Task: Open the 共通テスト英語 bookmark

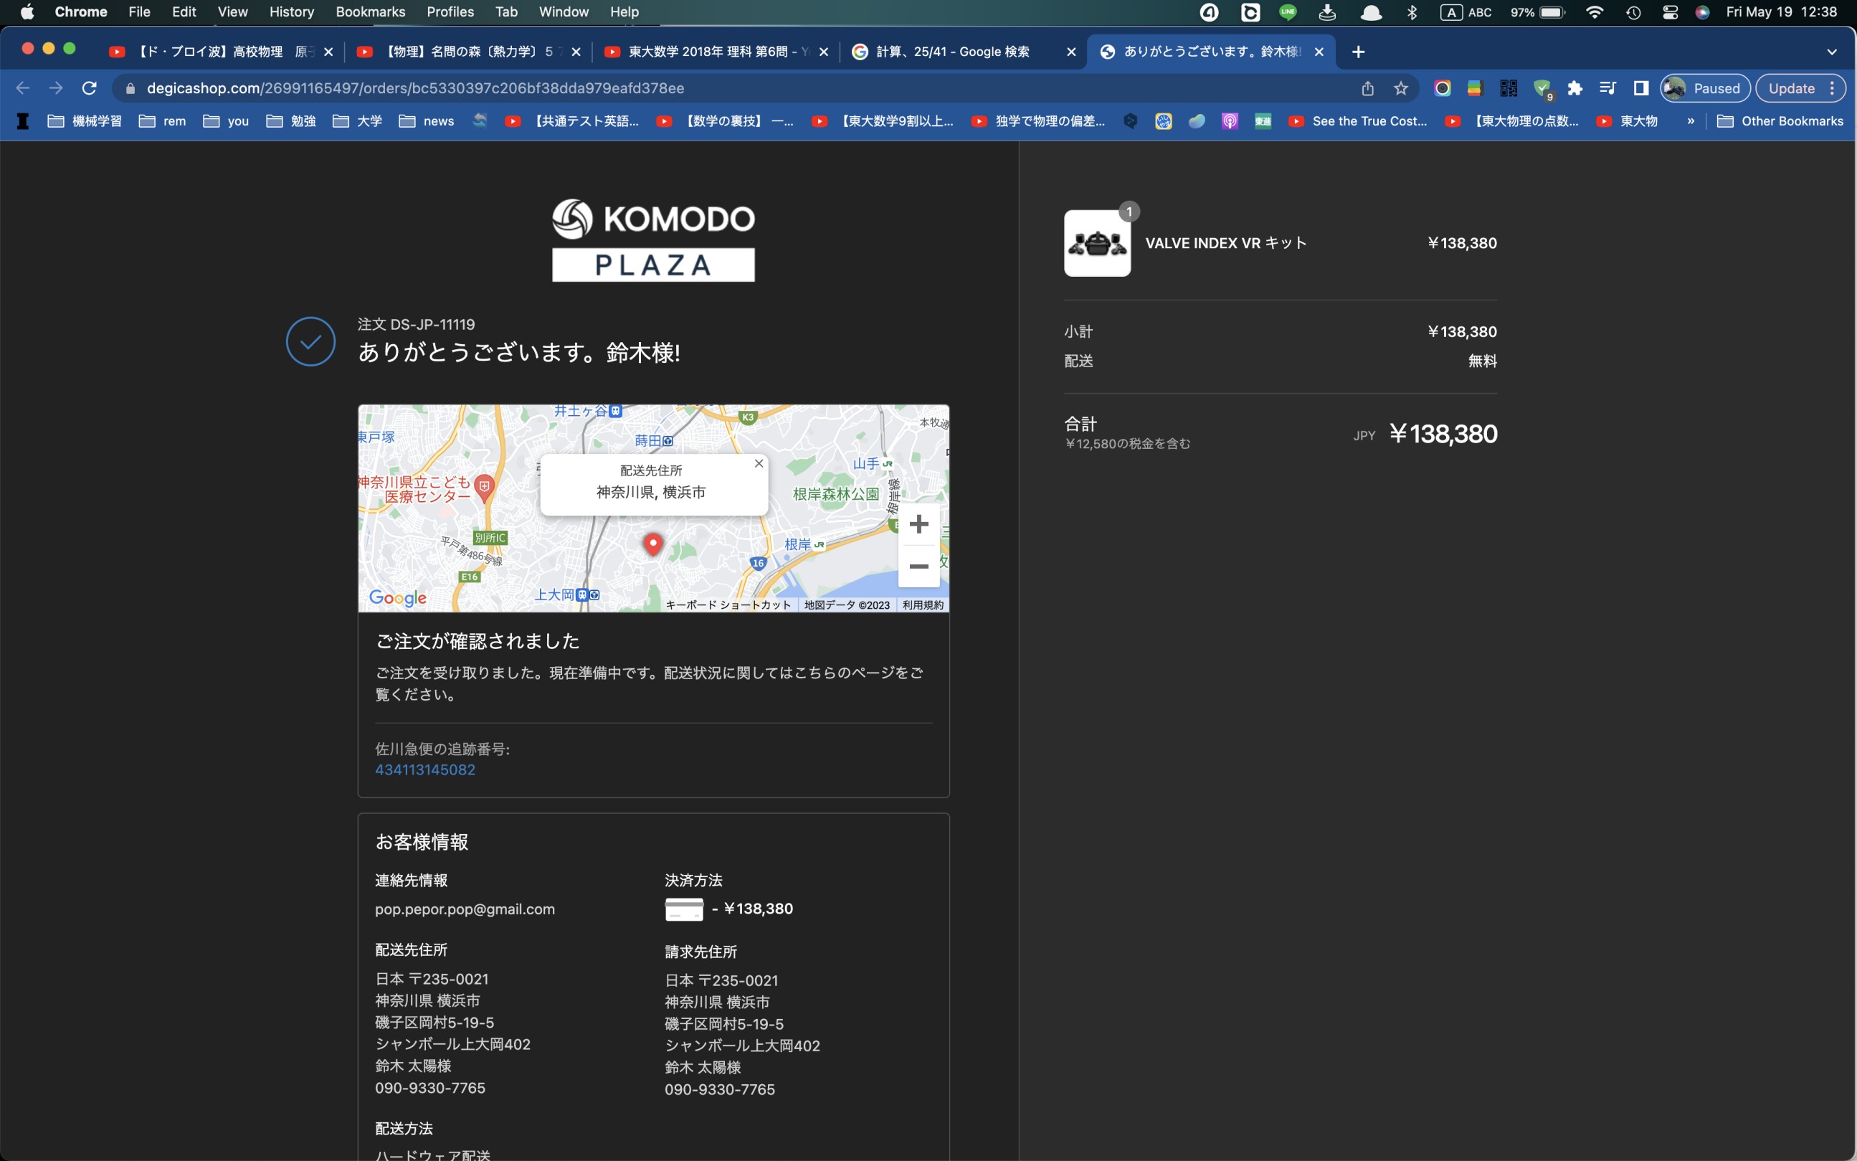Action: (x=572, y=121)
